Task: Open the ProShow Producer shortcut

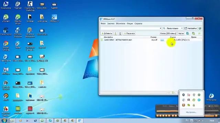Action: click(x=18, y=32)
